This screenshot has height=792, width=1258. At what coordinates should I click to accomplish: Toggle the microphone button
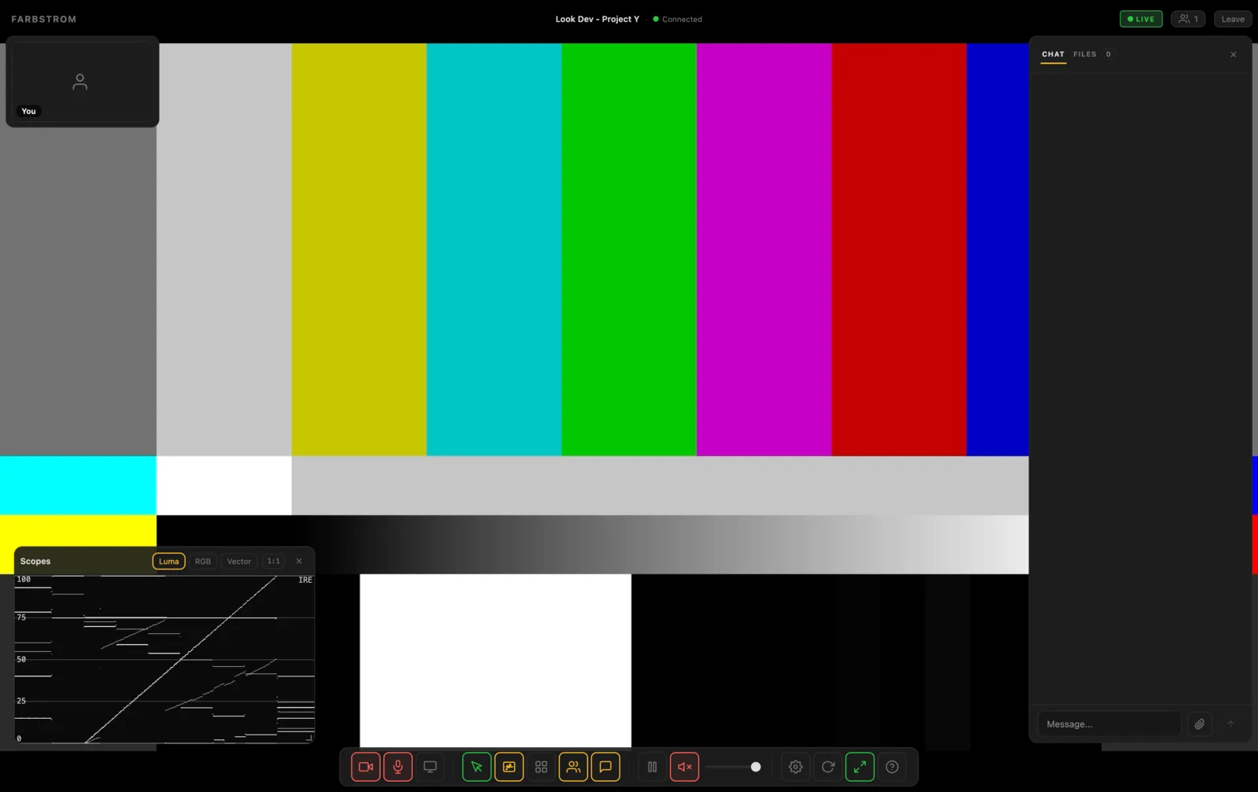398,767
